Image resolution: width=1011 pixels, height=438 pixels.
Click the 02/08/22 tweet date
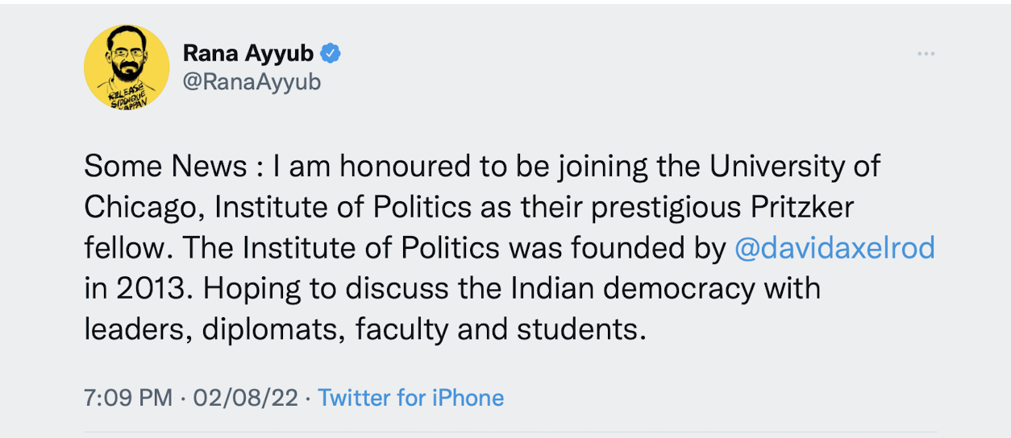click(x=244, y=398)
